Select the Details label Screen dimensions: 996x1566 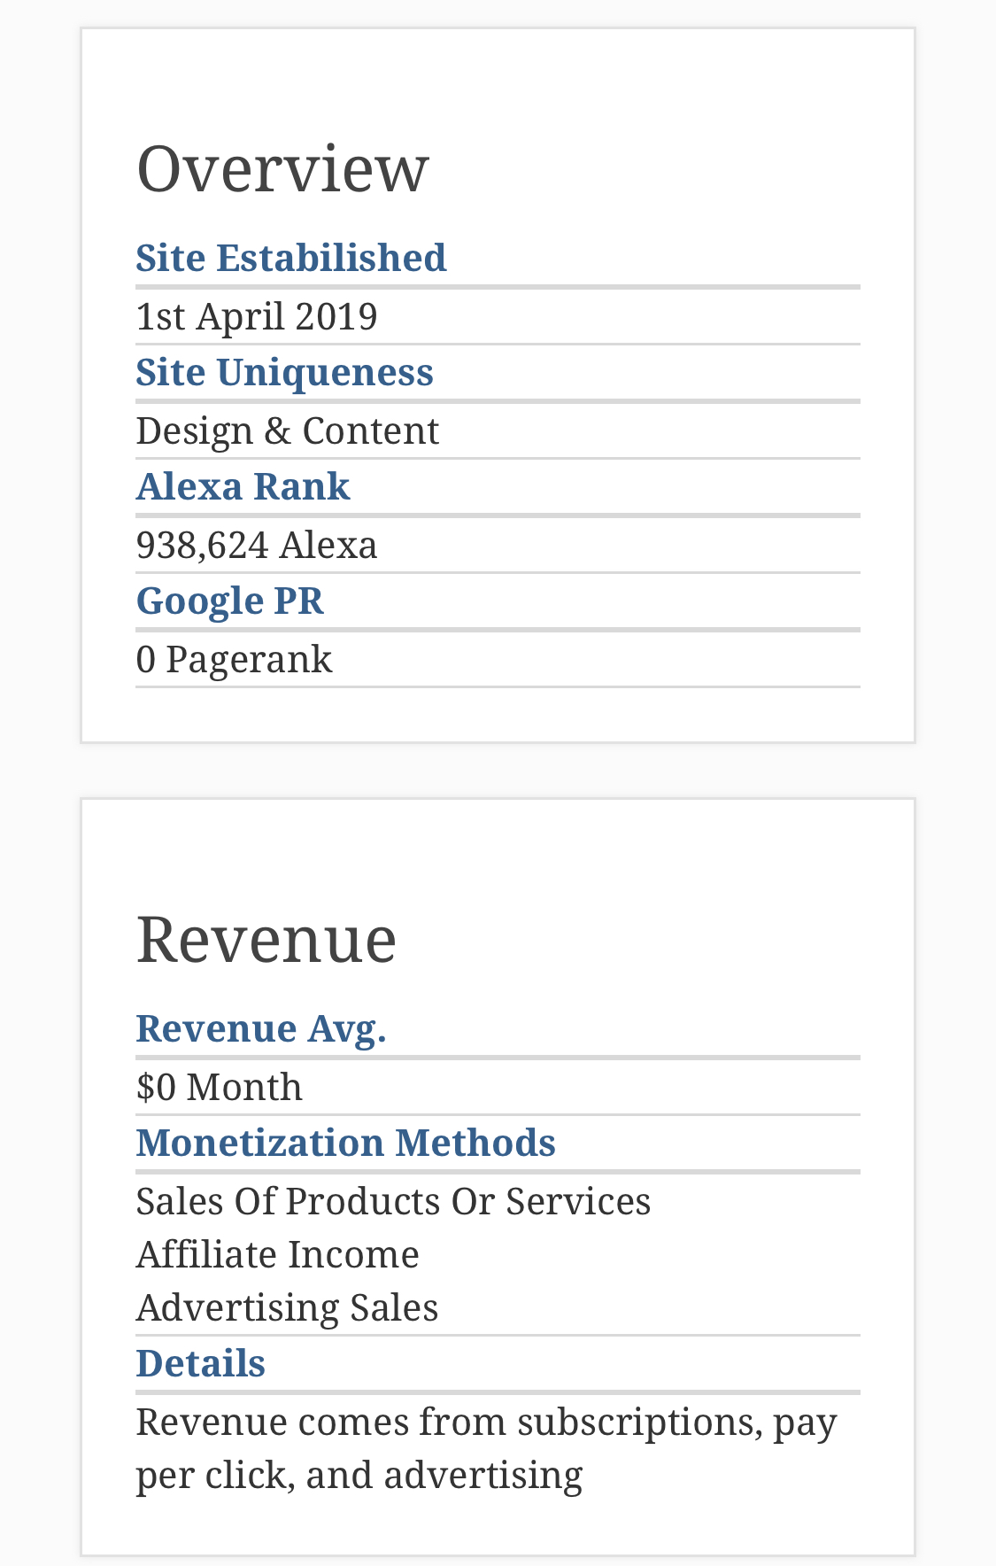point(201,1363)
